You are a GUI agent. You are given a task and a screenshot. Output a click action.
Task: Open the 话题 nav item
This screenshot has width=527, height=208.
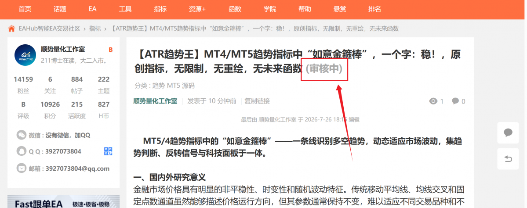[60, 9]
